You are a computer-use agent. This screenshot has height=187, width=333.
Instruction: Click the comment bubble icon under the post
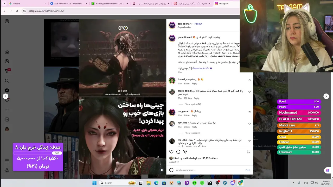(178, 152)
